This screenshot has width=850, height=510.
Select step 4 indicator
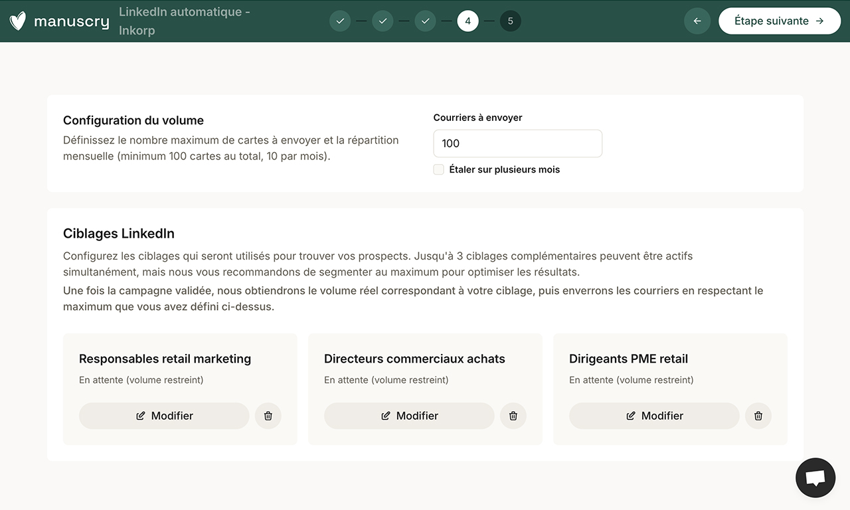pos(467,21)
